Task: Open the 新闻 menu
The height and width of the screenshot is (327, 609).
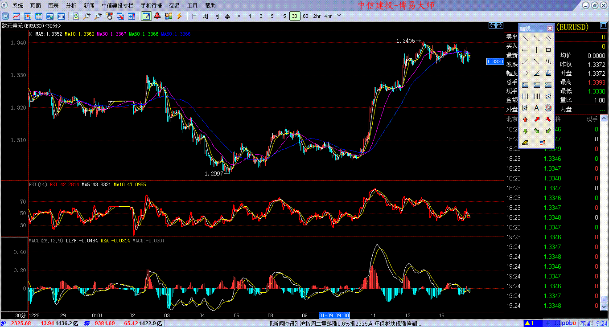Action: point(89,6)
